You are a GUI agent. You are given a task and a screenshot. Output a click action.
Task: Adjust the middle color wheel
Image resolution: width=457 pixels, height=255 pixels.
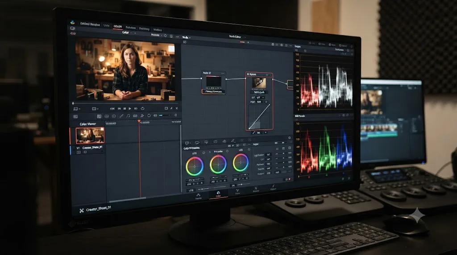coord(218,164)
